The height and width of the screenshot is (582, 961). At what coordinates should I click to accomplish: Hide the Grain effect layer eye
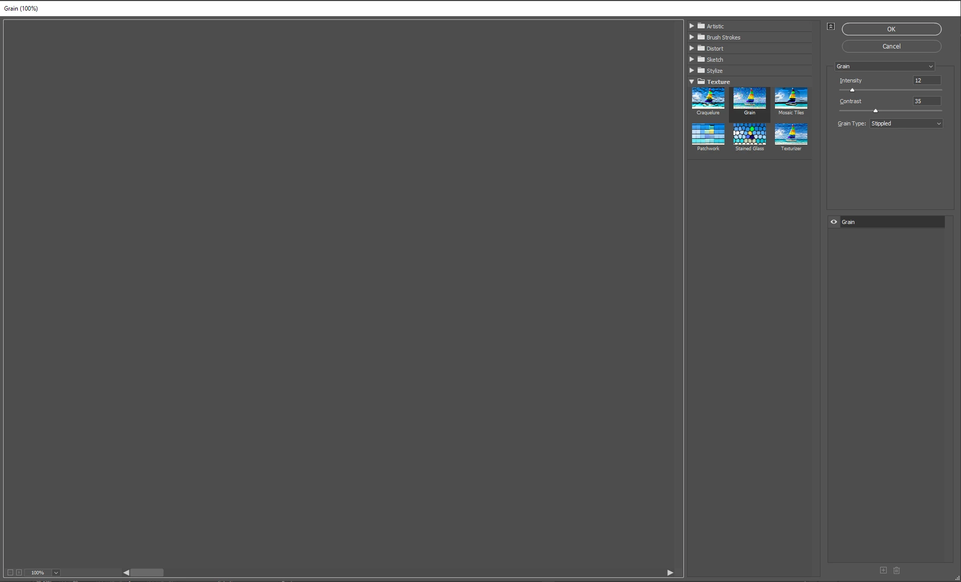point(834,222)
